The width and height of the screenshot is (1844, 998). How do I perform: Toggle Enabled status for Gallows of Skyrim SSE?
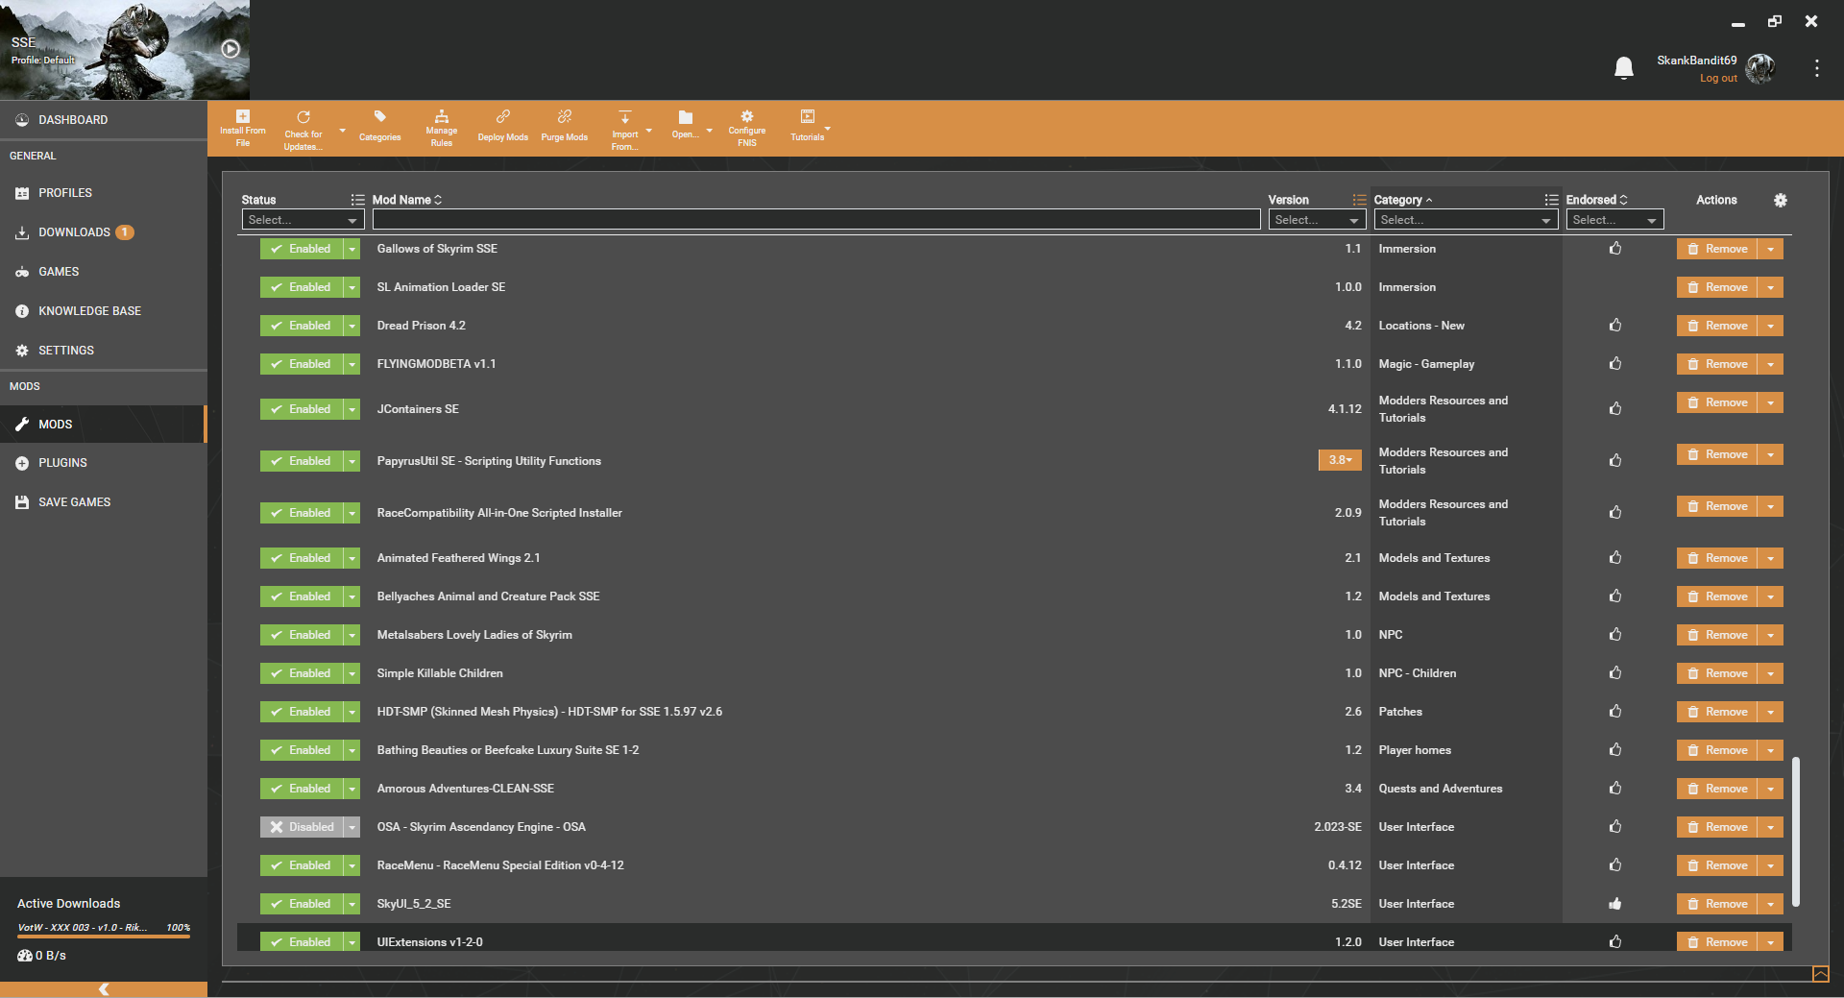click(x=302, y=249)
